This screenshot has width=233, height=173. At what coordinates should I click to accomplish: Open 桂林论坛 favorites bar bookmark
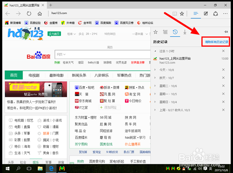(x=145, y=23)
